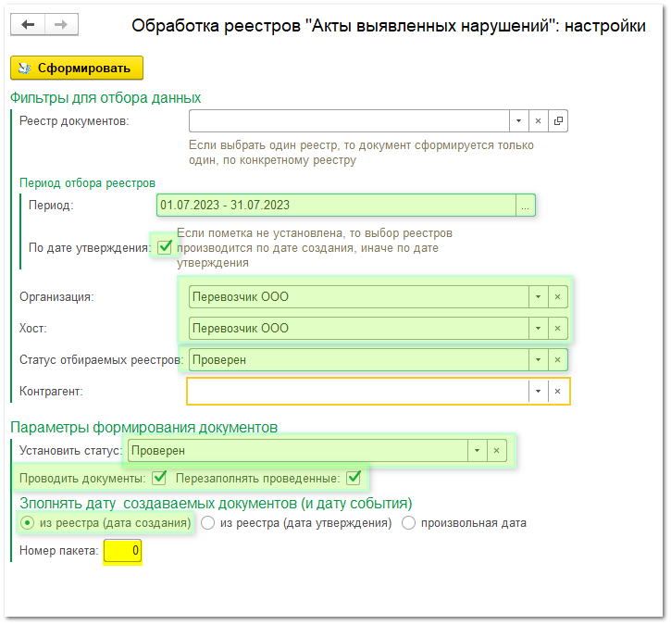Clear the Реестр документов field
This screenshot has width=671, height=625.
[x=538, y=121]
